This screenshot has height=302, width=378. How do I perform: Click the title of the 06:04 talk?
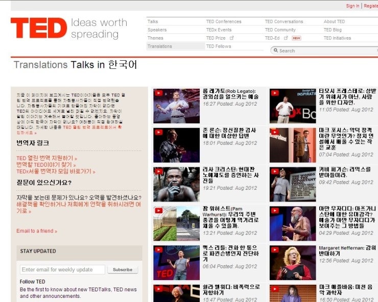tap(230, 253)
